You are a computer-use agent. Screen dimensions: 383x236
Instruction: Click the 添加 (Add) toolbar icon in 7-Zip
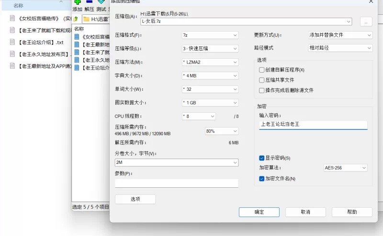coord(78,2)
